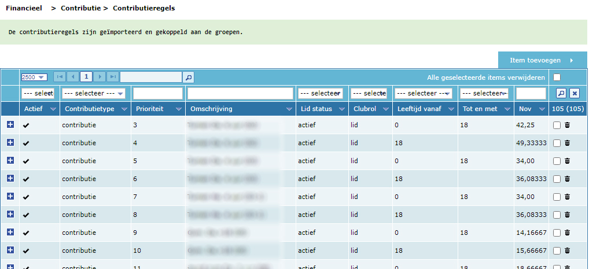Expand the priority 8 row details
The image size is (589, 269).
10,215
